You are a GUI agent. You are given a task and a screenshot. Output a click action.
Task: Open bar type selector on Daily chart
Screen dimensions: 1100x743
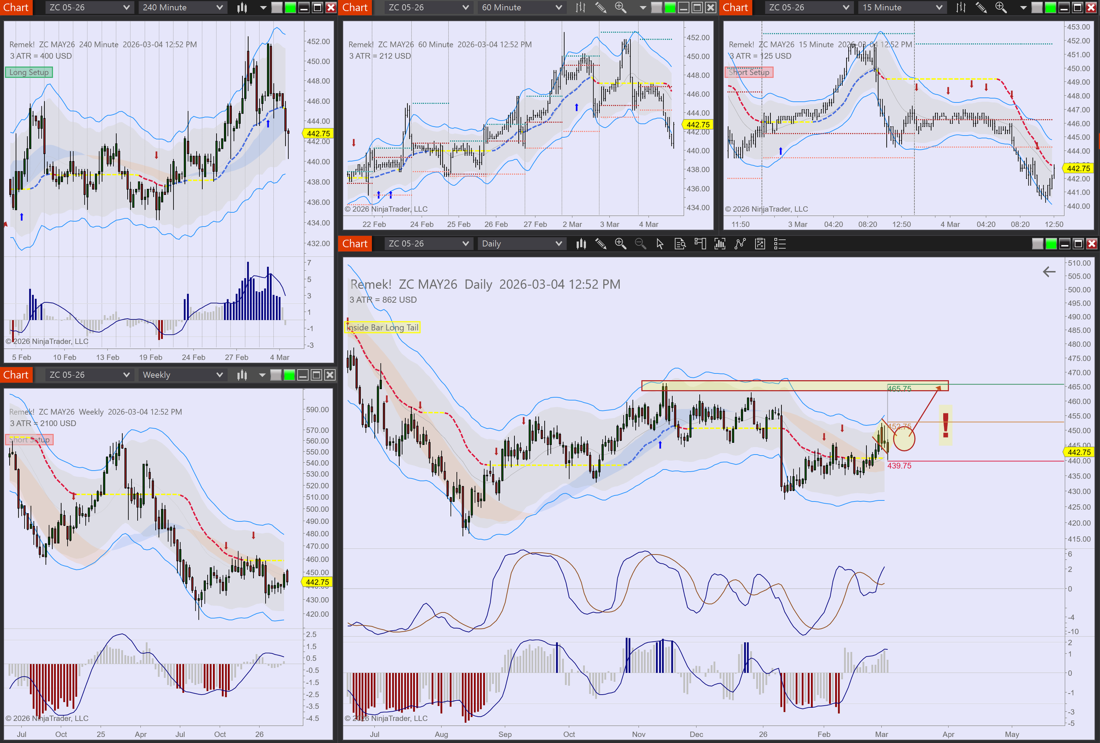[x=581, y=244]
